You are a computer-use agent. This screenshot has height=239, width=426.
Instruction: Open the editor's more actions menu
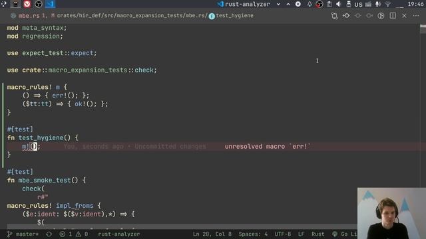coord(416,16)
